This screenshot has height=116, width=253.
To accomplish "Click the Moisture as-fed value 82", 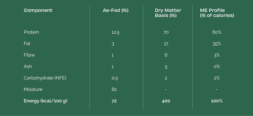I will tap(114, 89).
